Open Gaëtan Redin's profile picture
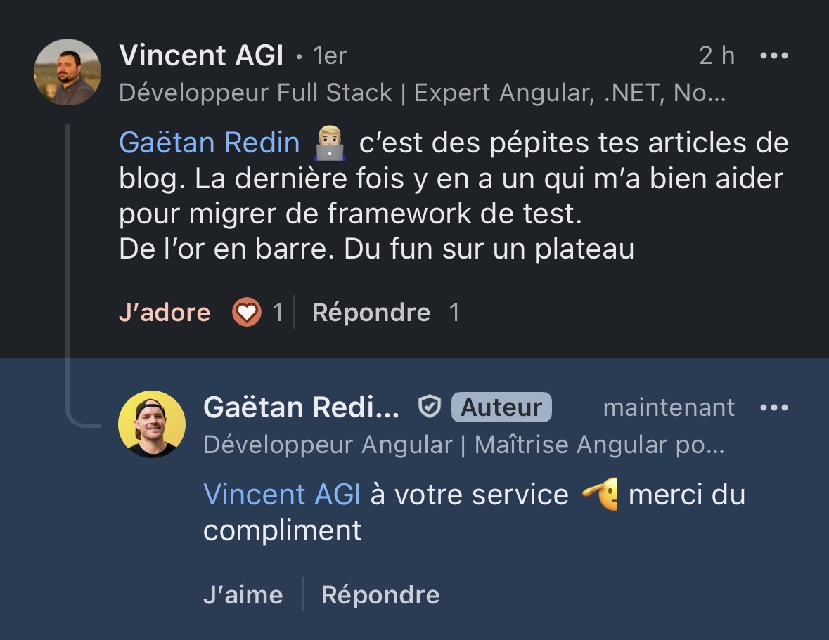 (x=152, y=423)
